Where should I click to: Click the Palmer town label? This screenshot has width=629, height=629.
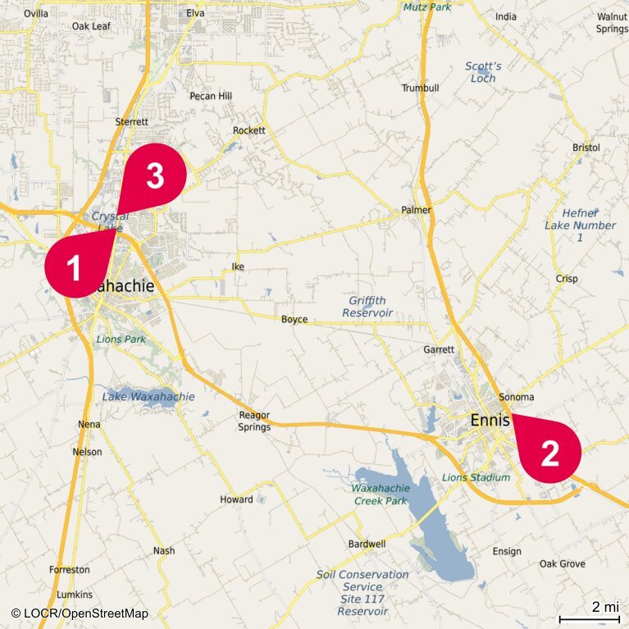click(416, 210)
